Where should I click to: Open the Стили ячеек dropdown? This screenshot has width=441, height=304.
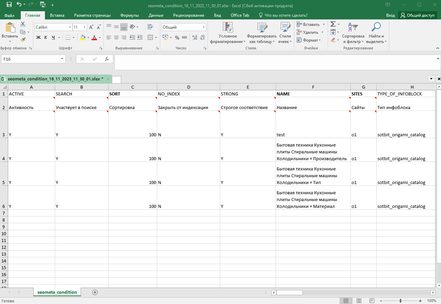[285, 33]
